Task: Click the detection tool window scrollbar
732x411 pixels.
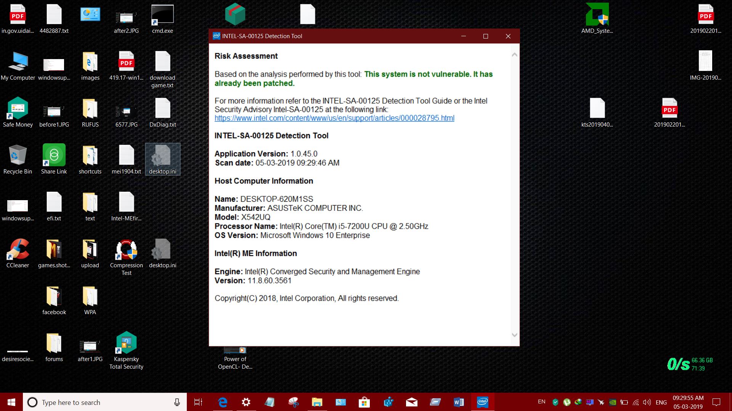Action: pos(515,191)
